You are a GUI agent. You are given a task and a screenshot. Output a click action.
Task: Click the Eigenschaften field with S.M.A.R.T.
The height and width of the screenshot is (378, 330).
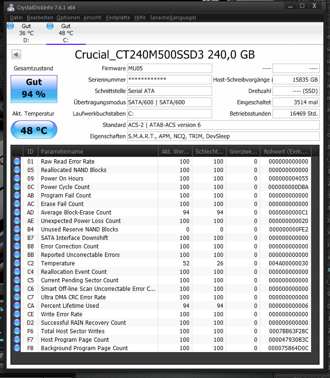coord(223,136)
